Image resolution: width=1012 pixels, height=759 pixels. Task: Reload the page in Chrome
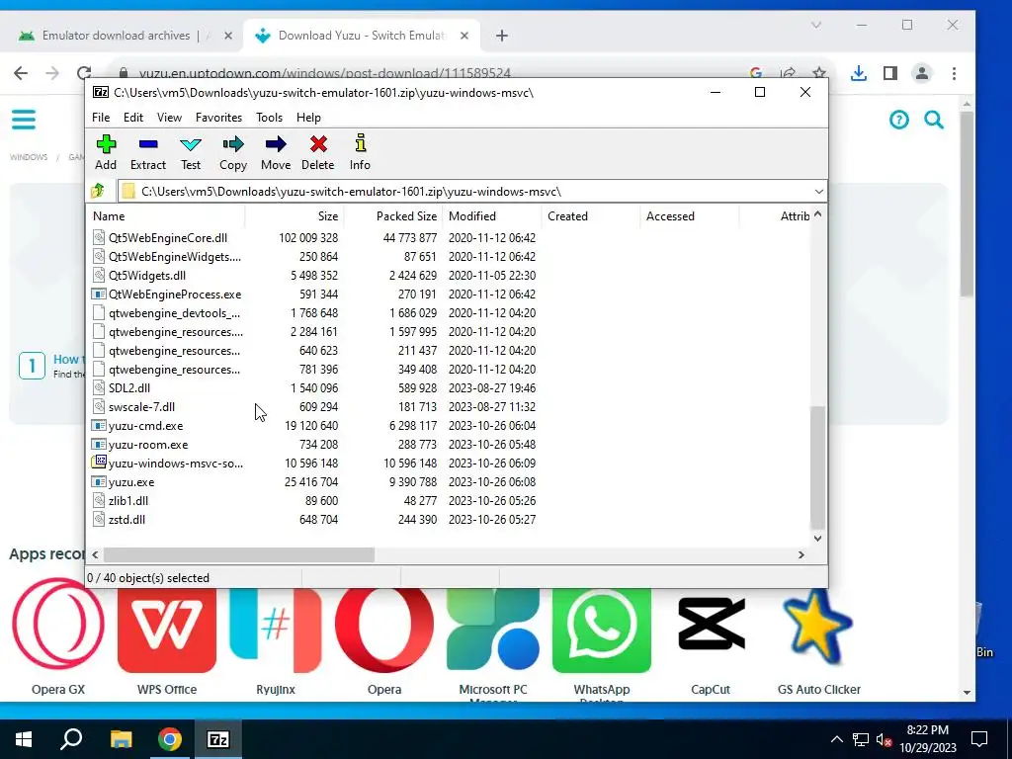coord(84,73)
